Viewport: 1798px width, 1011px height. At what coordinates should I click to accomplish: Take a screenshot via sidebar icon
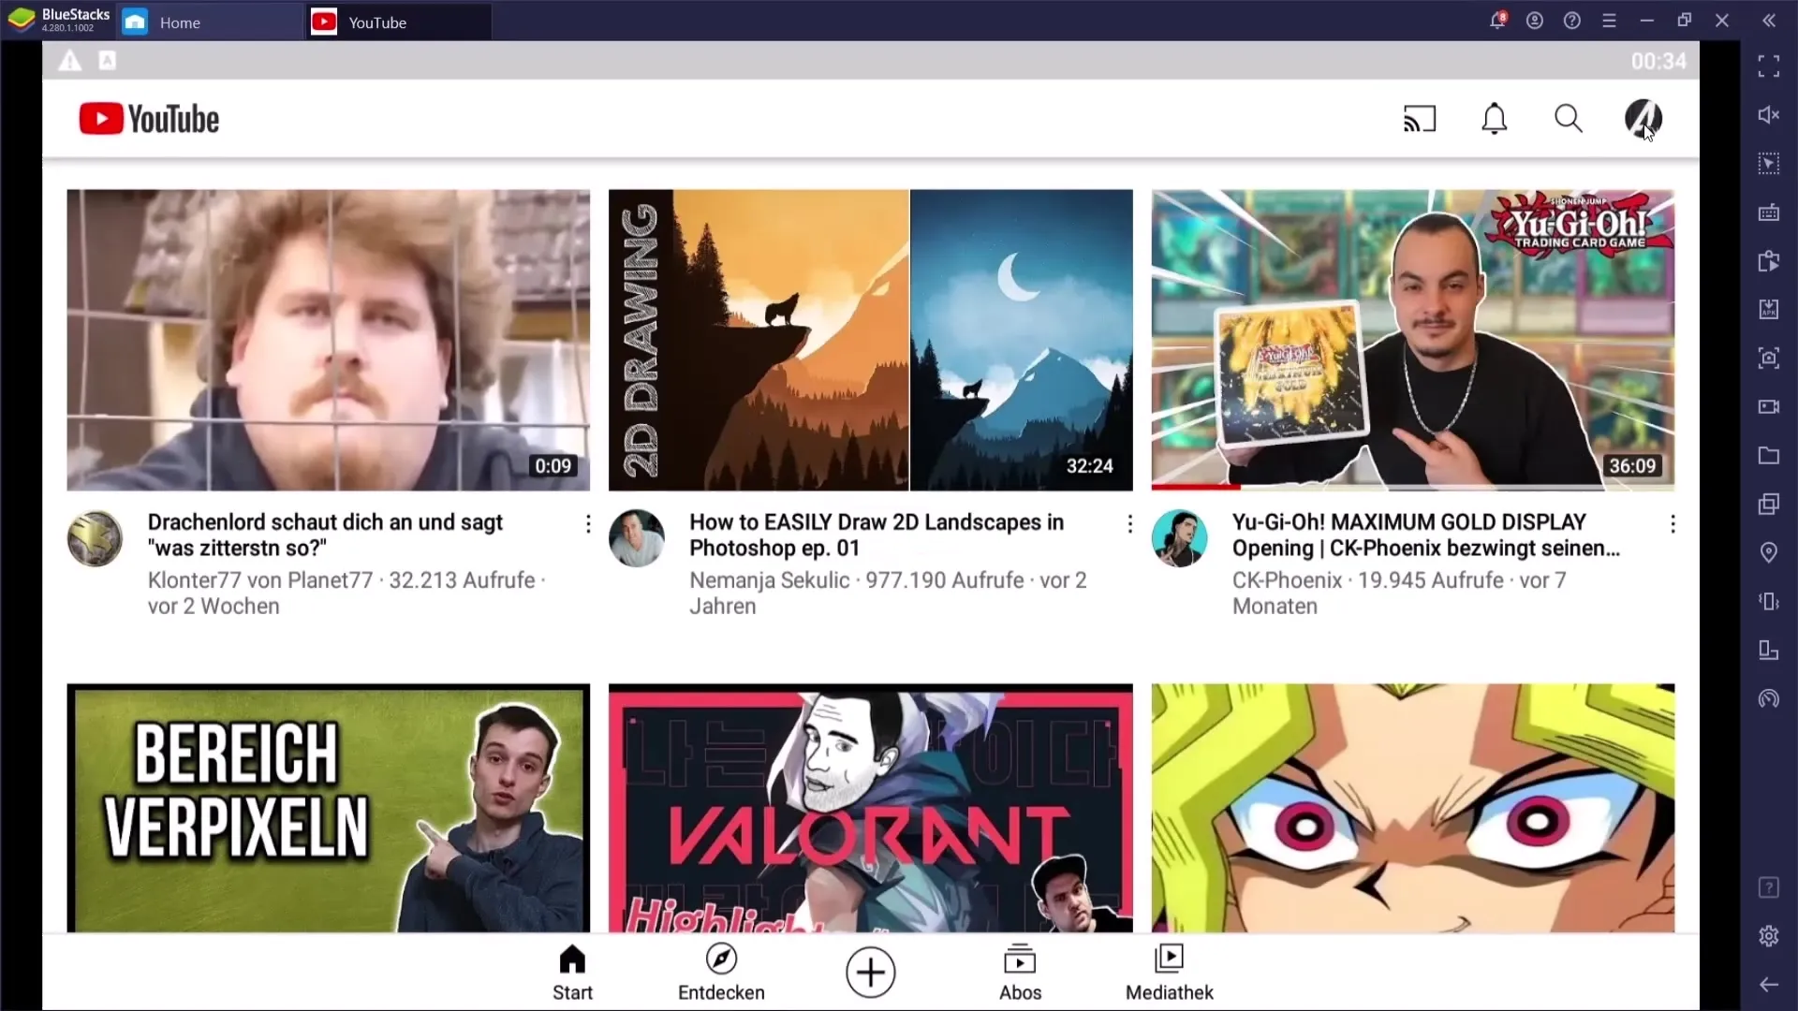(x=1769, y=358)
